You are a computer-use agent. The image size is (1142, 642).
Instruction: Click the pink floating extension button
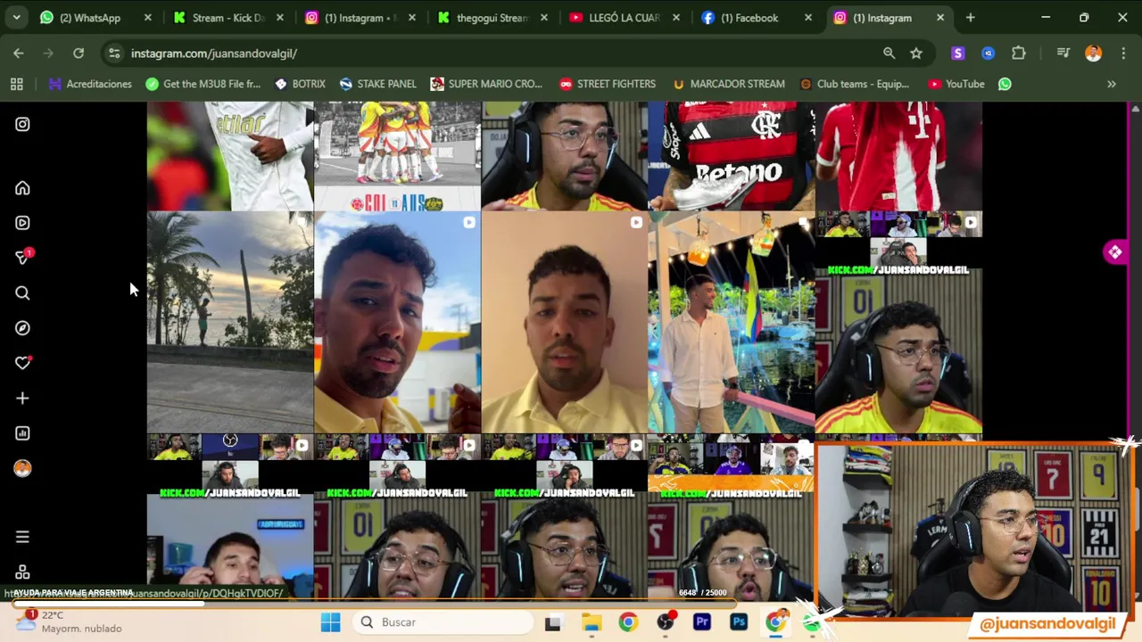(x=1114, y=252)
